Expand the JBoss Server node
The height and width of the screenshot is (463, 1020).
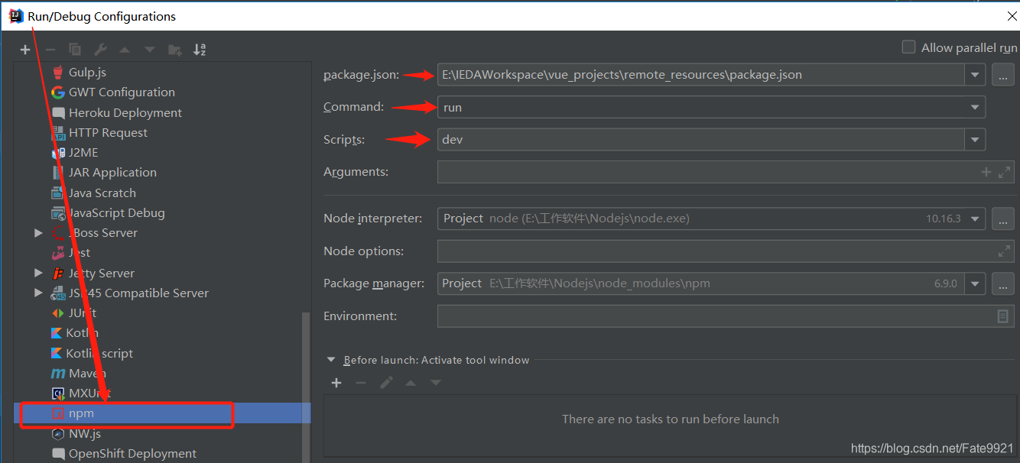coord(38,233)
